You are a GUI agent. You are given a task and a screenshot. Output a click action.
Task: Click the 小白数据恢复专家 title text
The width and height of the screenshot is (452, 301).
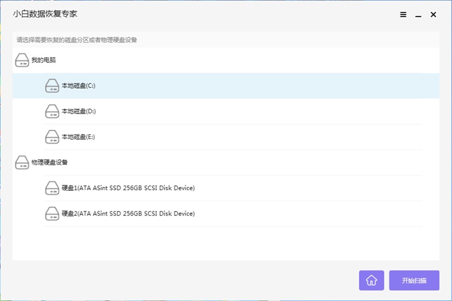45,14
